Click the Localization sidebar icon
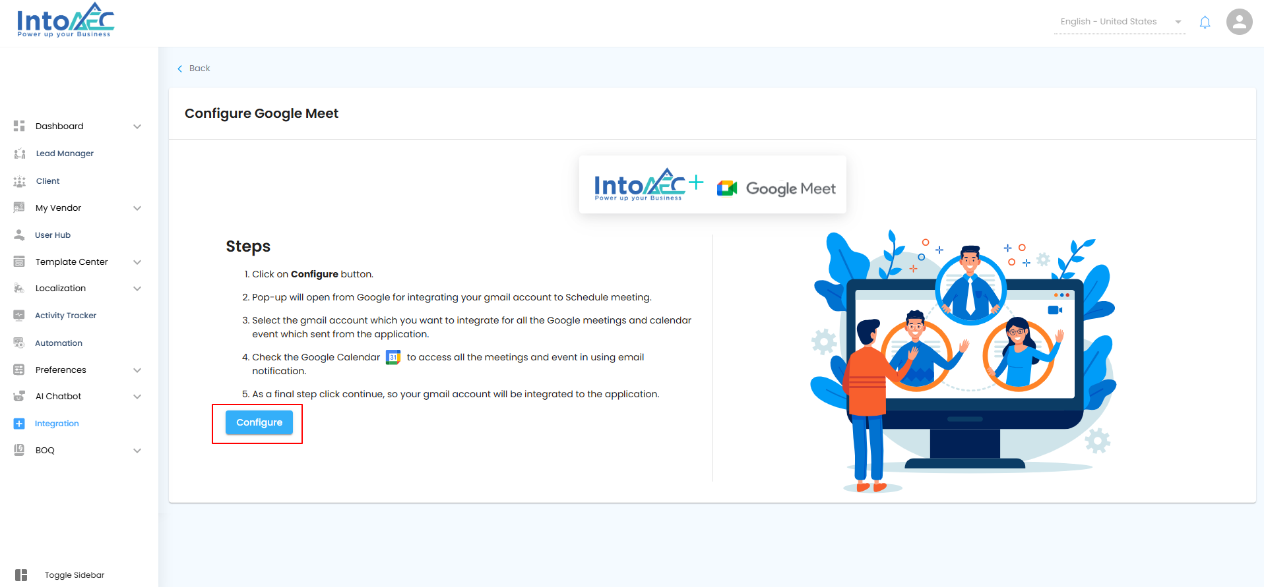Screen dimensions: 1264x587 tap(19, 288)
